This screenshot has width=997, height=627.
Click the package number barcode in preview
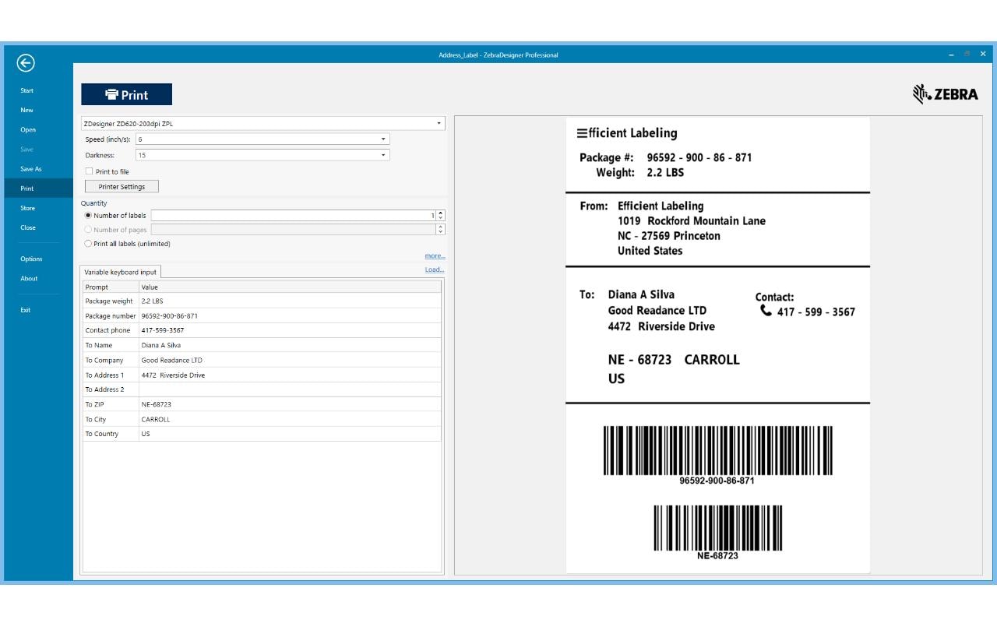(x=717, y=450)
